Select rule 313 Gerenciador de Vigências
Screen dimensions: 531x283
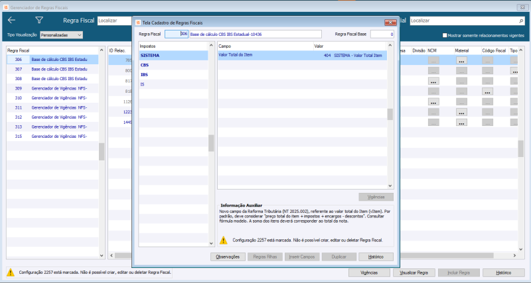pos(53,127)
